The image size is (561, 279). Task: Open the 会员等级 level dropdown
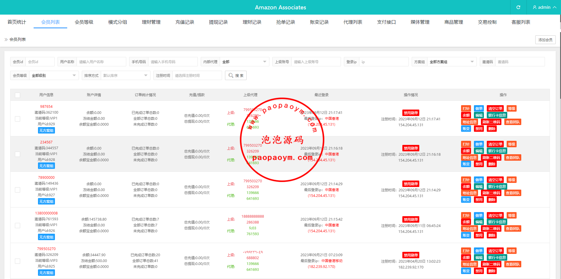pos(54,76)
